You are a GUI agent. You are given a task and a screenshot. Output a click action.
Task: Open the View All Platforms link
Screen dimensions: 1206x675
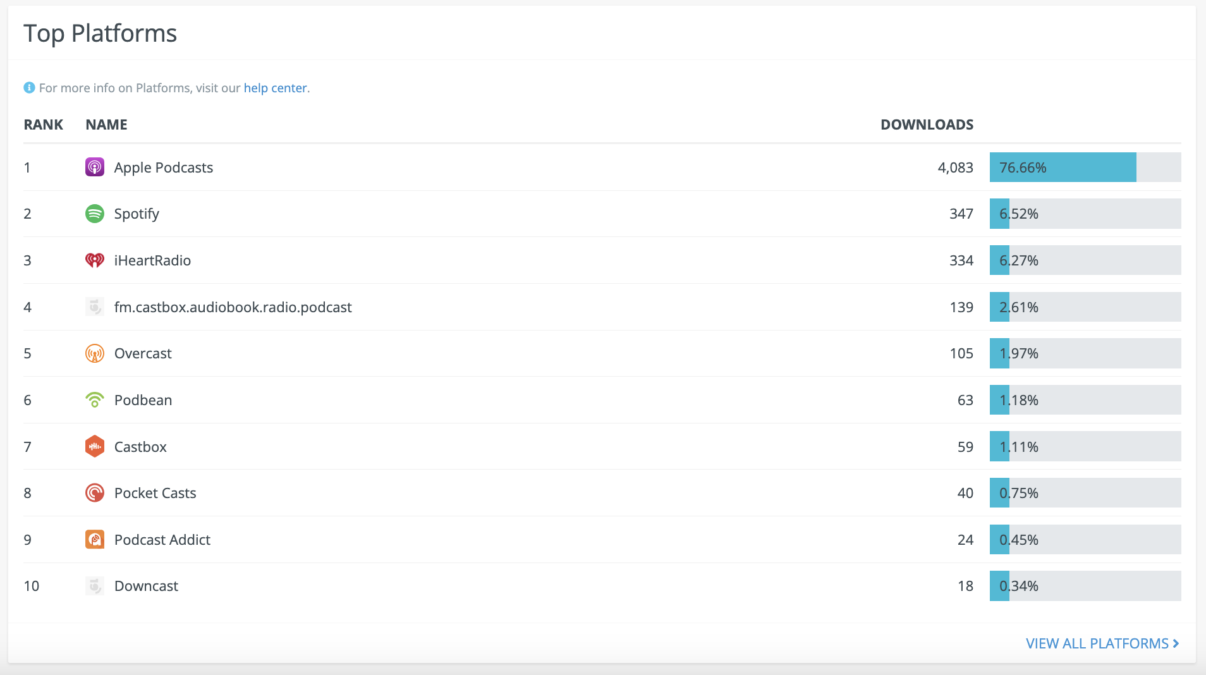tap(1102, 643)
